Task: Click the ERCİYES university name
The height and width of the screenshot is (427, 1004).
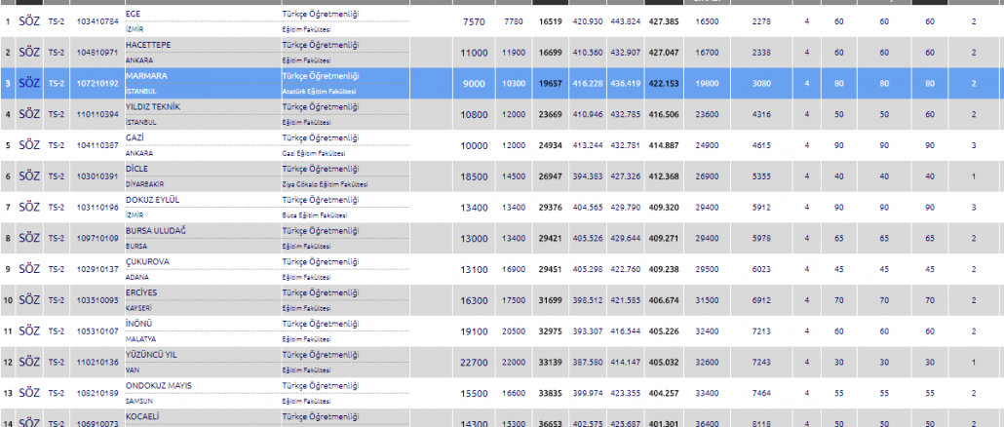Action: click(141, 292)
